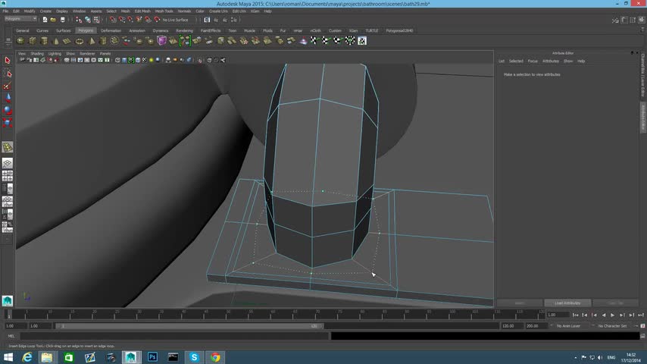647x364 pixels.
Task: Activate the Paint Selection brush tool
Action: click(x=8, y=86)
